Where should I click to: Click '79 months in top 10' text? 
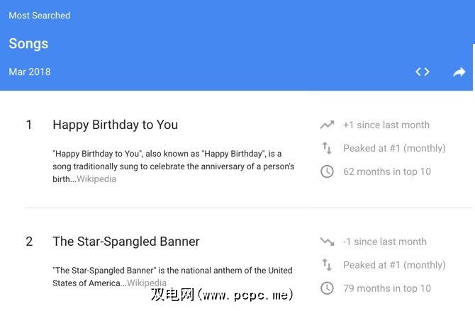pyautogui.click(x=386, y=288)
